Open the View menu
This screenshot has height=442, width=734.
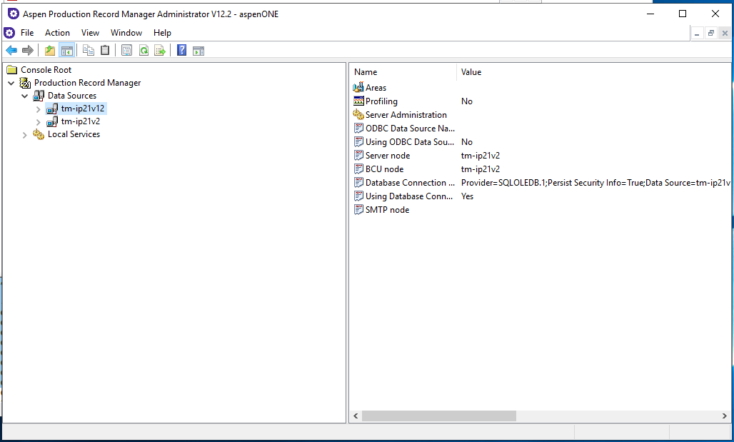pyautogui.click(x=90, y=33)
